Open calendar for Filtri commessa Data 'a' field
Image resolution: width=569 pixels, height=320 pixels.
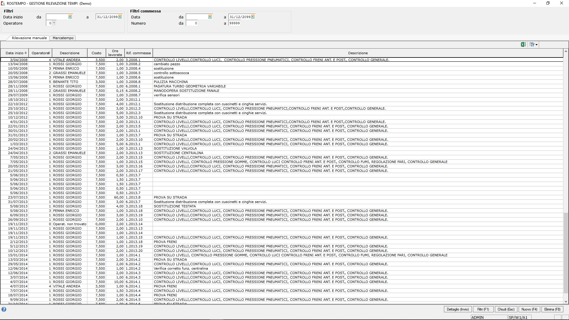(x=253, y=17)
